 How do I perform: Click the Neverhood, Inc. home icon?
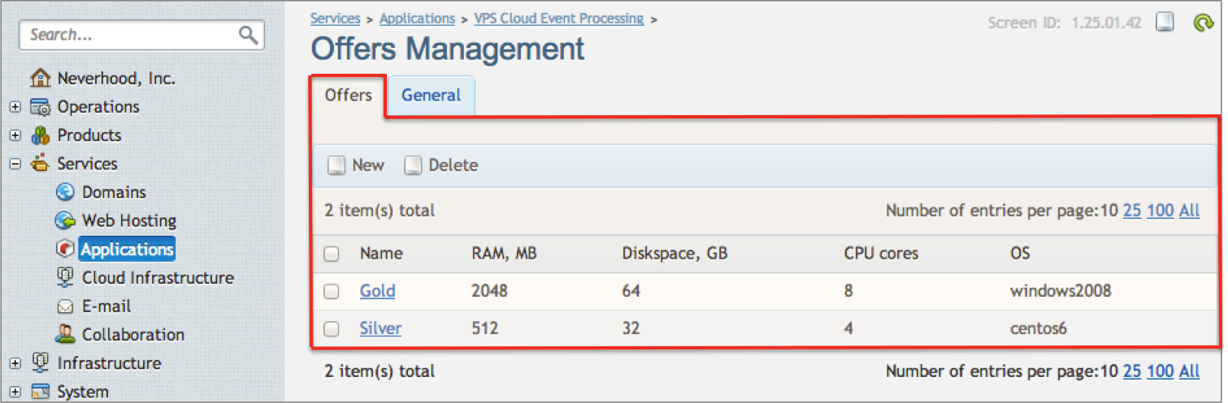(40, 79)
